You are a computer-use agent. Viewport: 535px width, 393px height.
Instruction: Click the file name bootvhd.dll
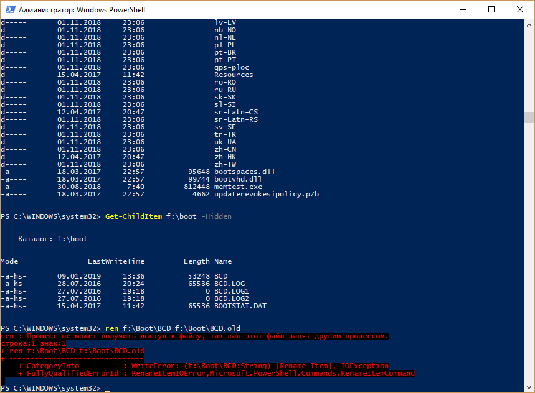pyautogui.click(x=238, y=179)
